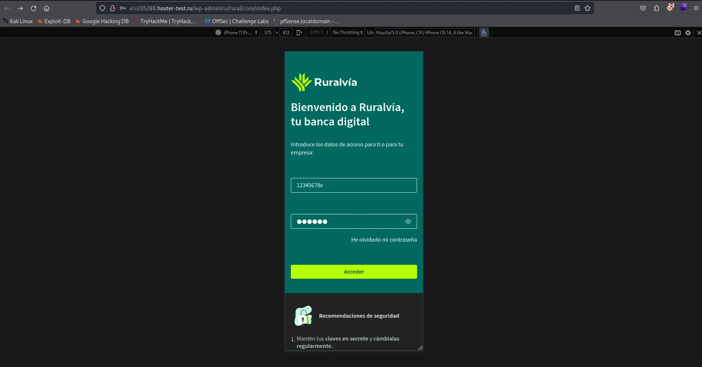The width and height of the screenshot is (702, 367).
Task: Toggle reader view icon in address bar
Action: 577,8
